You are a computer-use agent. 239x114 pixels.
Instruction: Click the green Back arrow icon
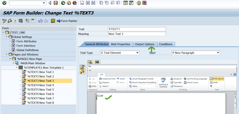click(x=63, y=3)
